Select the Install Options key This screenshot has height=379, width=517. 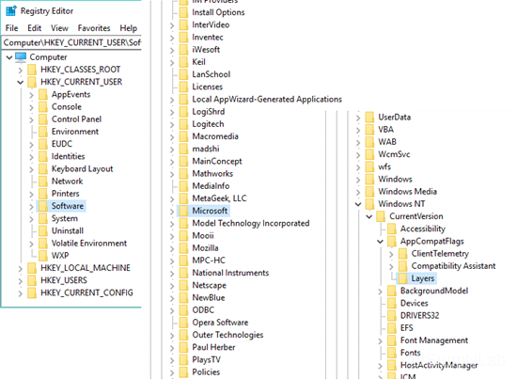[x=218, y=12]
